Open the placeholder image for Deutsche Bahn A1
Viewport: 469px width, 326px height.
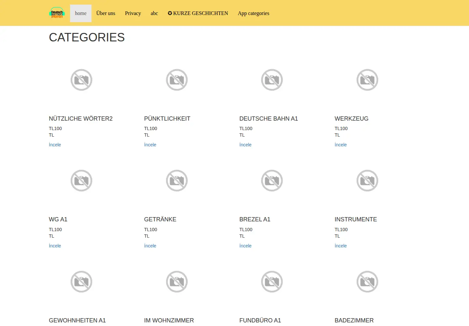(x=272, y=80)
